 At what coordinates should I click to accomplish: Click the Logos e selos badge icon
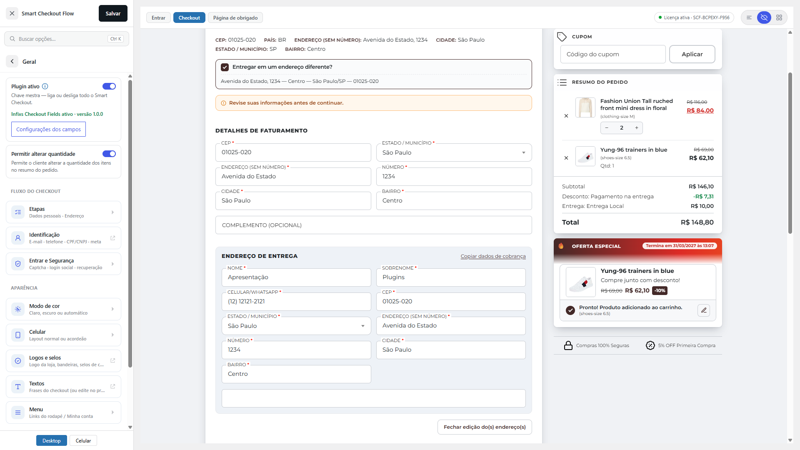[x=18, y=361]
